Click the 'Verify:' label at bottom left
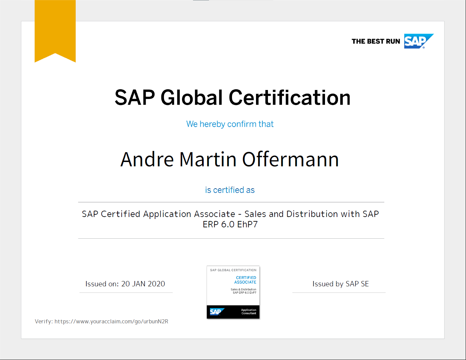 click(x=44, y=321)
